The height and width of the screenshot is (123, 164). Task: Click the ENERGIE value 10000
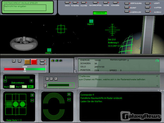coord(98,60)
